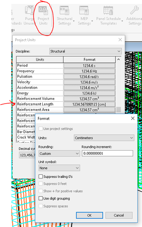Click Units column header
Screen dimensions: 142x227
[40, 59]
